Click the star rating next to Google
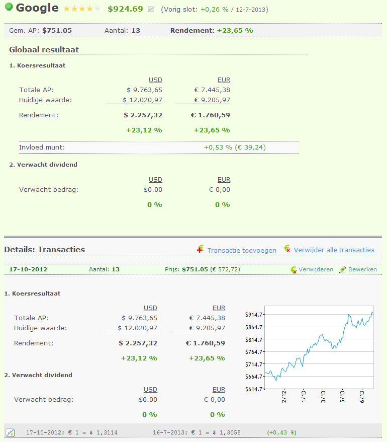Screen dimensions: 387x442 82,9
